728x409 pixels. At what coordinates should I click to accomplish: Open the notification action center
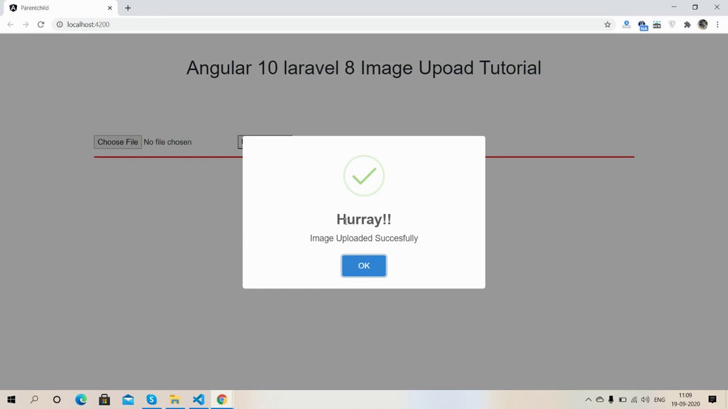pos(712,400)
